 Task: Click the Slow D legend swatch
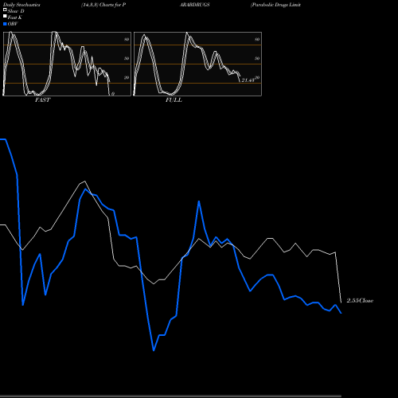click(5, 10)
